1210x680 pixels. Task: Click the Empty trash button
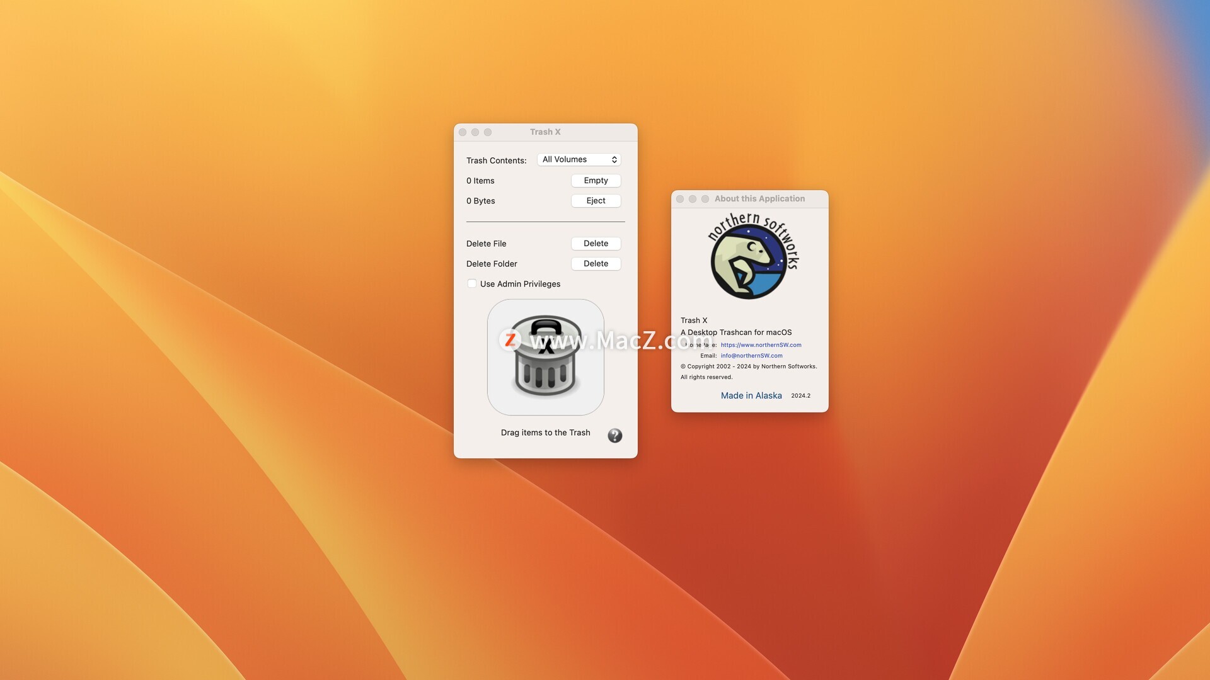pos(596,181)
